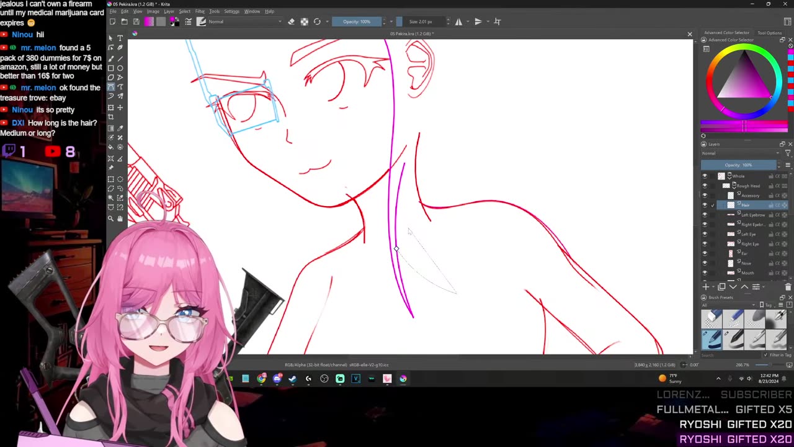794x447 pixels.
Task: Open the File menu
Action: click(x=113, y=11)
